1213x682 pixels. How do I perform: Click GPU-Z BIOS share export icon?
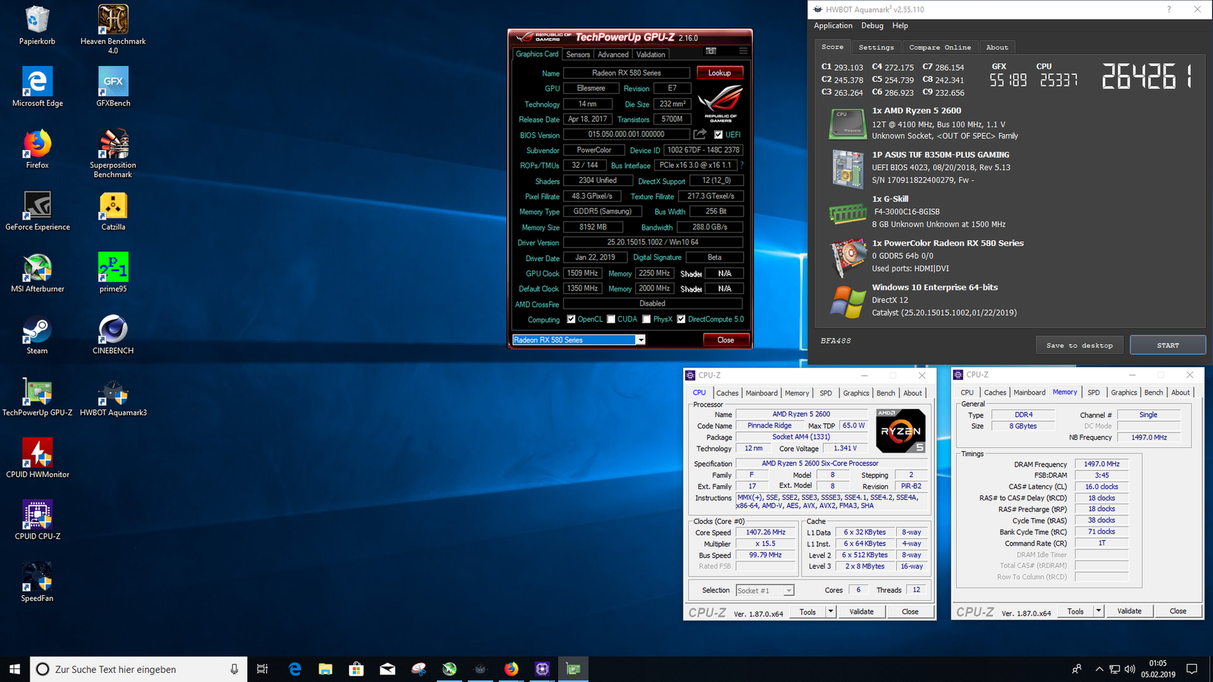point(700,134)
